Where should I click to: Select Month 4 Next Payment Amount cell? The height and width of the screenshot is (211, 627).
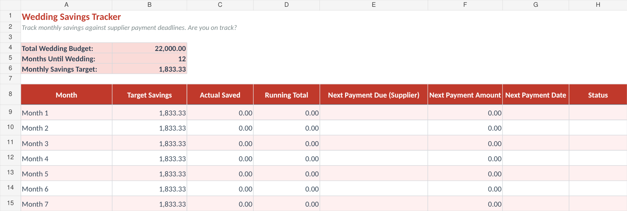(x=465, y=158)
